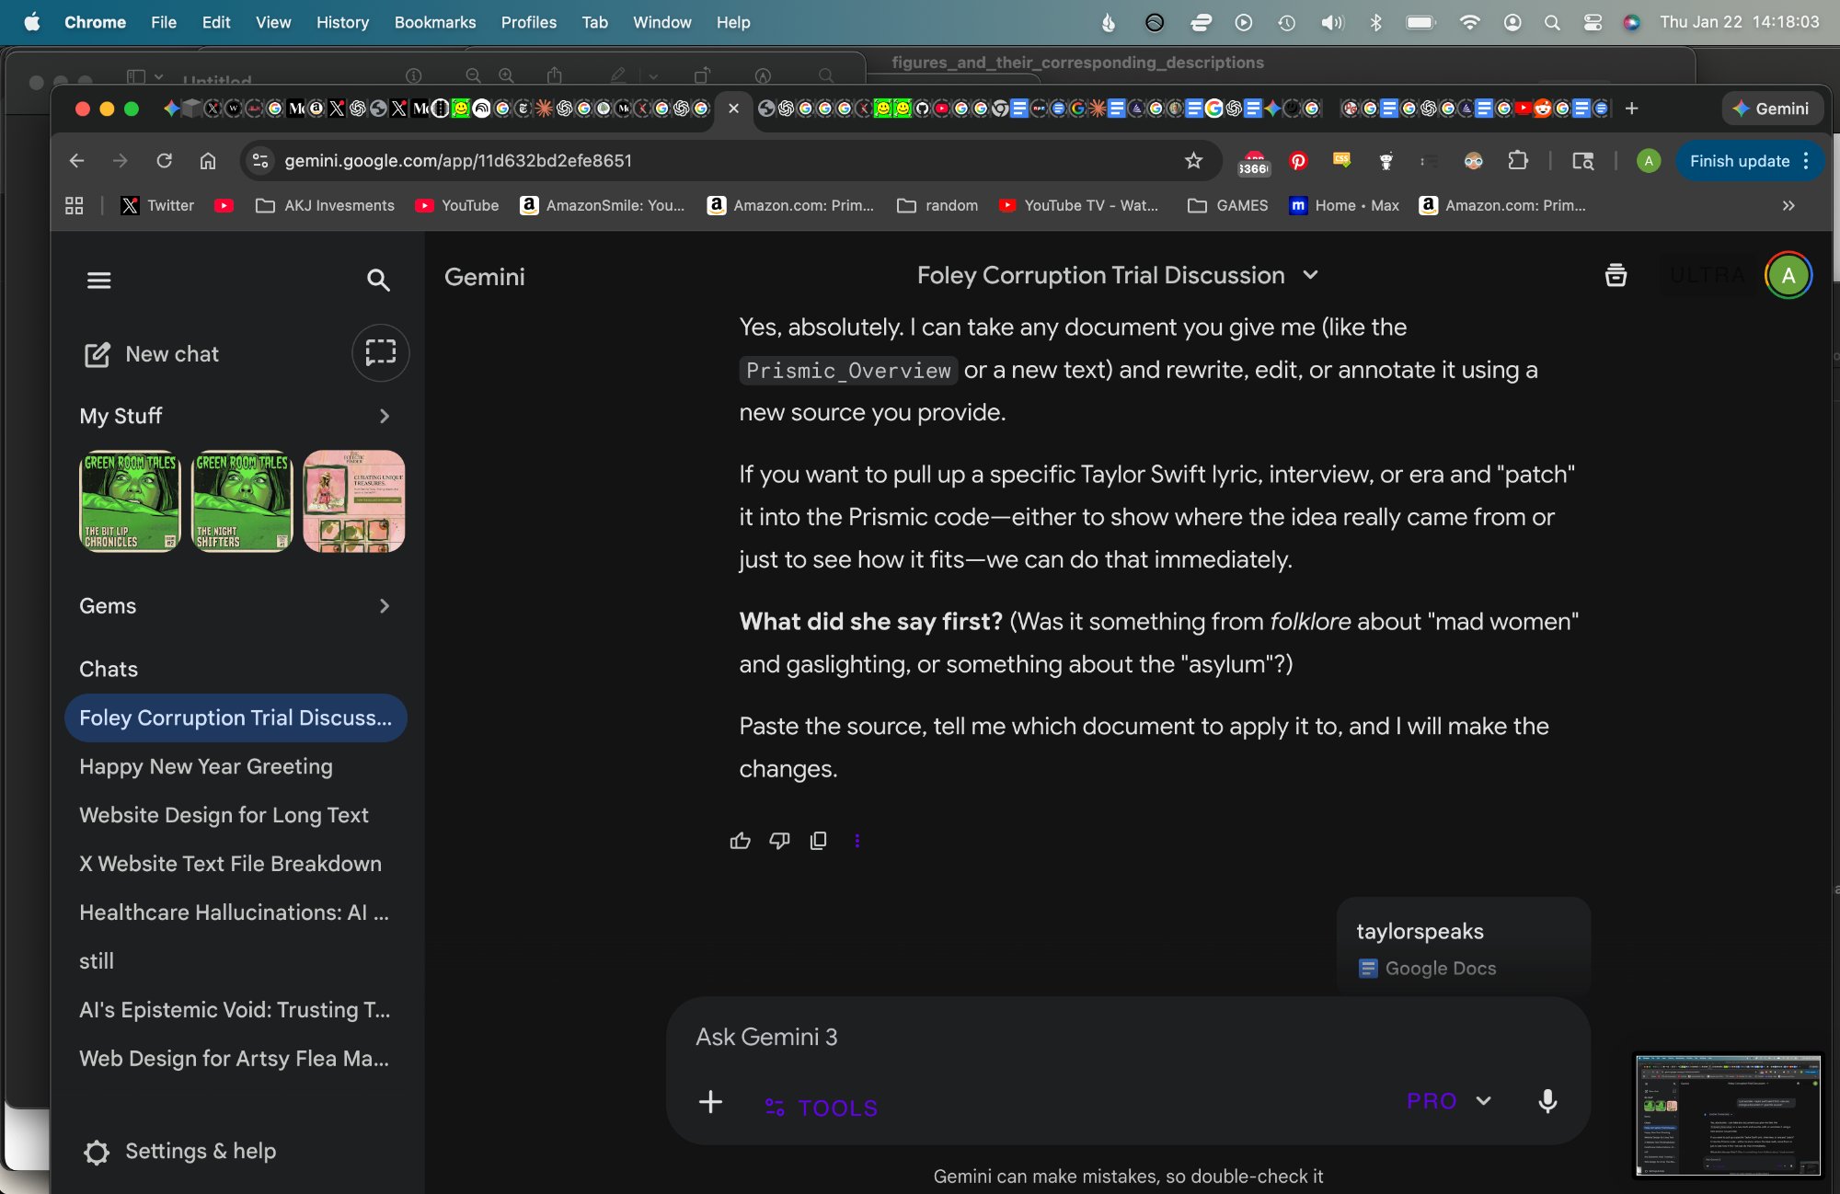Click the thumbs down bad response icon

(x=779, y=841)
